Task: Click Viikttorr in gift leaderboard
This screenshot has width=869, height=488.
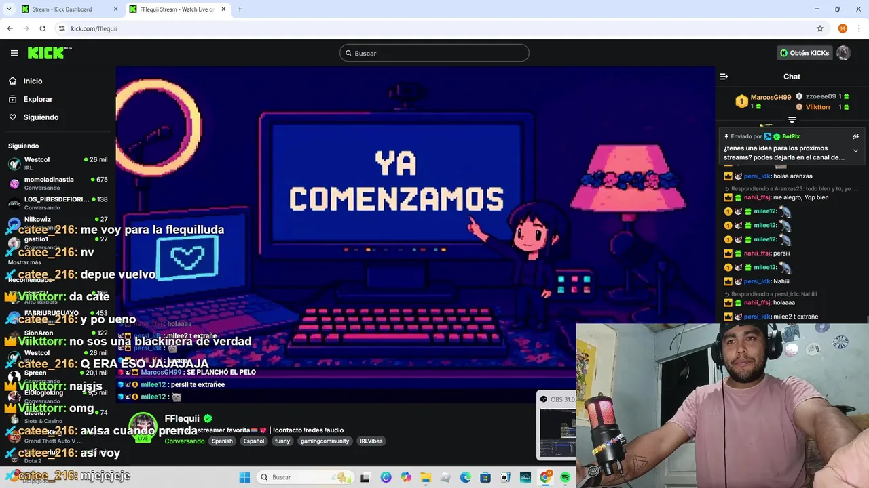Action: 818,107
